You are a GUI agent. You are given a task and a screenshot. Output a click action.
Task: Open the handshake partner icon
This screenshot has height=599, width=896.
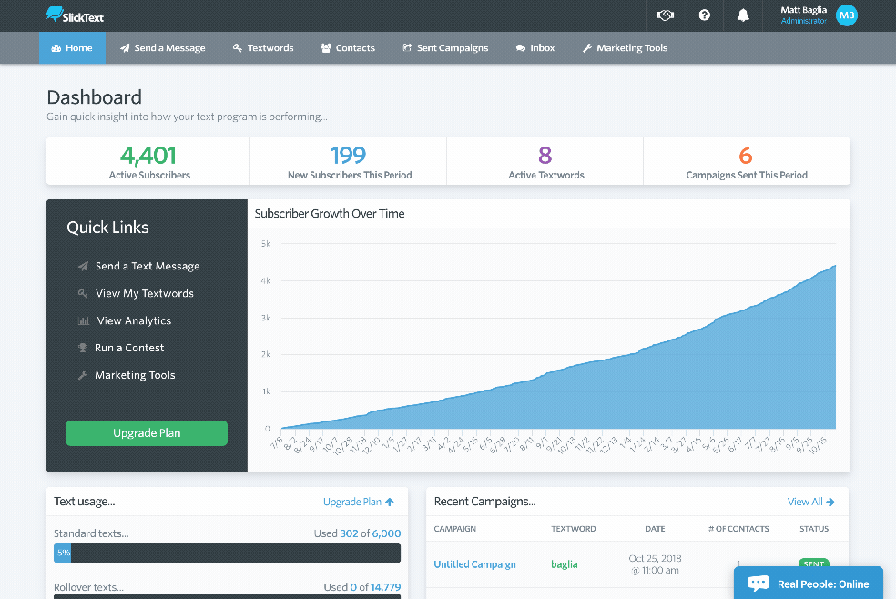click(x=665, y=15)
